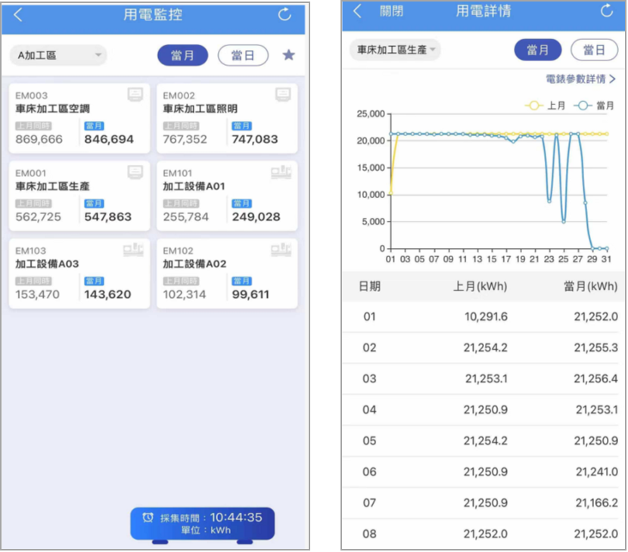
Task: Select 當月 tab in 用電詳情
Action: coord(537,50)
